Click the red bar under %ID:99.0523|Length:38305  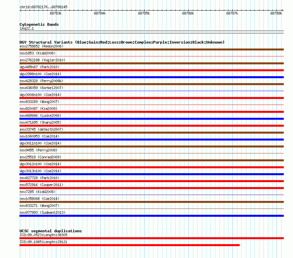point(151,238)
